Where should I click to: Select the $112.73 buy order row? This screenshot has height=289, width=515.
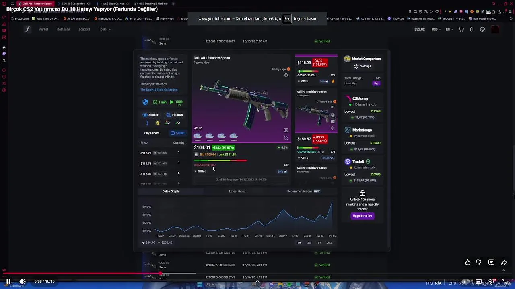[162, 153]
